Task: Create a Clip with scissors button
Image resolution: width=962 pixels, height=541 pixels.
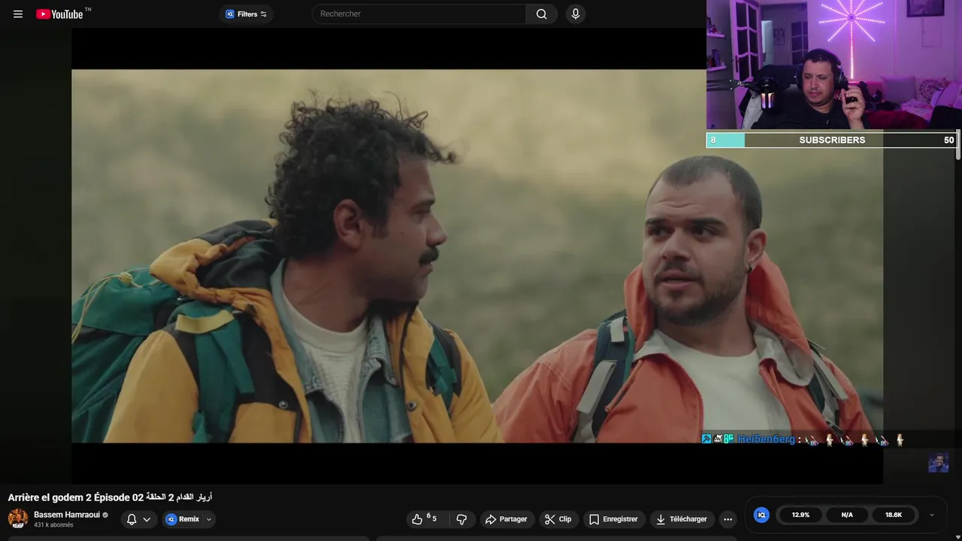Action: point(558,519)
